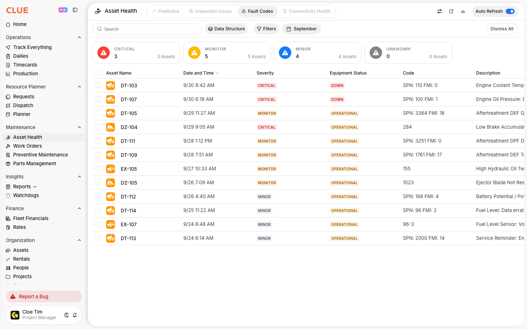Viewport: 527px width, 329px height.
Task: Check the select-all header checkbox
Action: pos(98,73)
